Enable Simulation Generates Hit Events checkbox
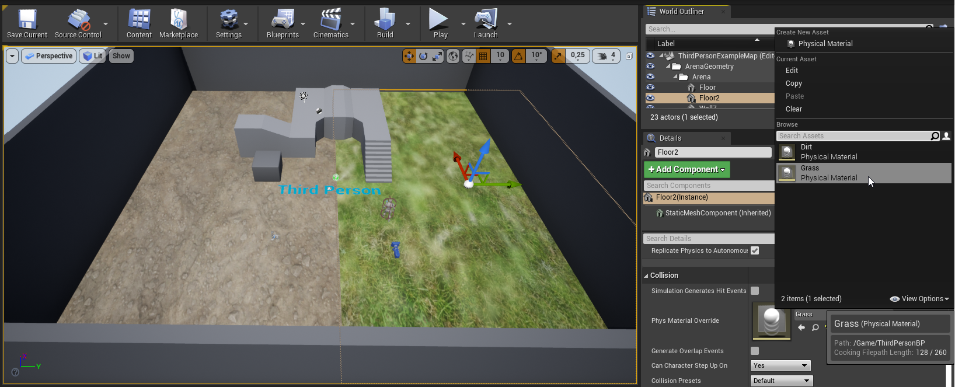Image resolution: width=955 pixels, height=387 pixels. tap(755, 291)
